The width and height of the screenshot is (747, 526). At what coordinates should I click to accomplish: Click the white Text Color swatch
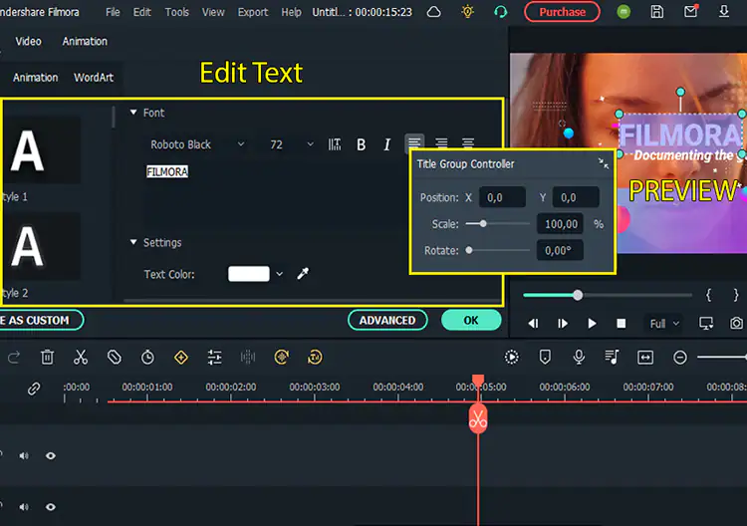coord(249,274)
